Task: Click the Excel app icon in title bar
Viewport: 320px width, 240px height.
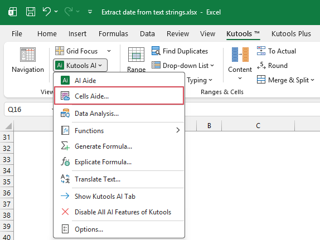Action: coord(13,12)
